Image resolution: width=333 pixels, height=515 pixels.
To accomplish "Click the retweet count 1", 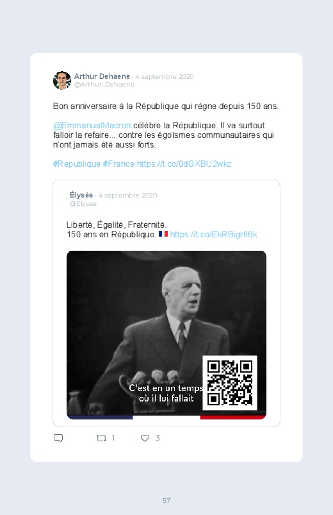I will (113, 438).
